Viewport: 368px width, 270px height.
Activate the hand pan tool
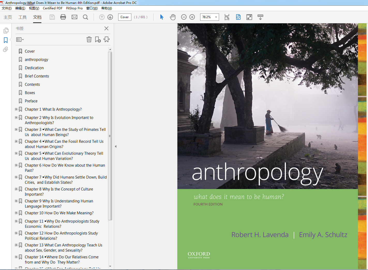(x=173, y=17)
